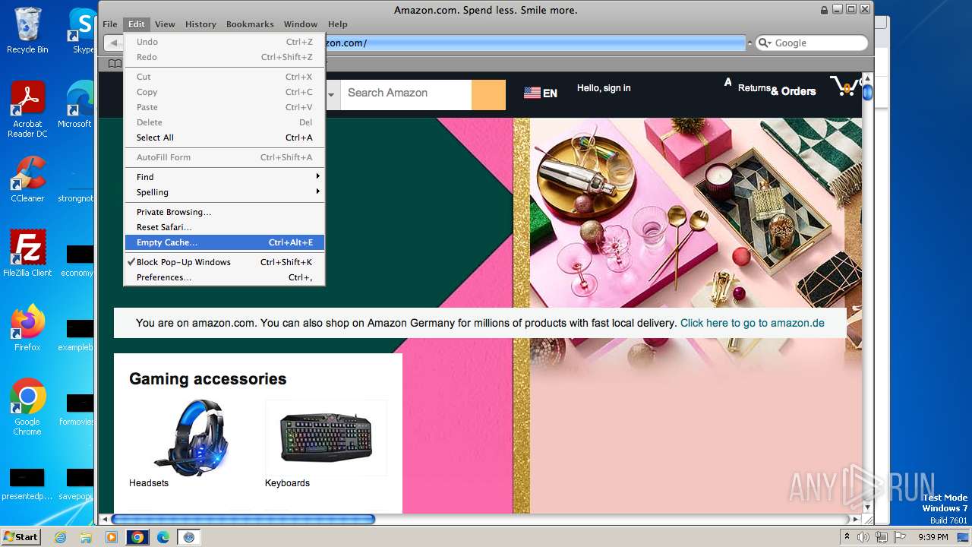The height and width of the screenshot is (547, 972).
Task: Choose Reset Safari menu item
Action: click(x=225, y=227)
